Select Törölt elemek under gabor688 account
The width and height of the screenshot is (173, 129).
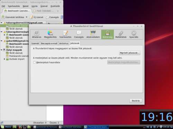(x=14, y=47)
